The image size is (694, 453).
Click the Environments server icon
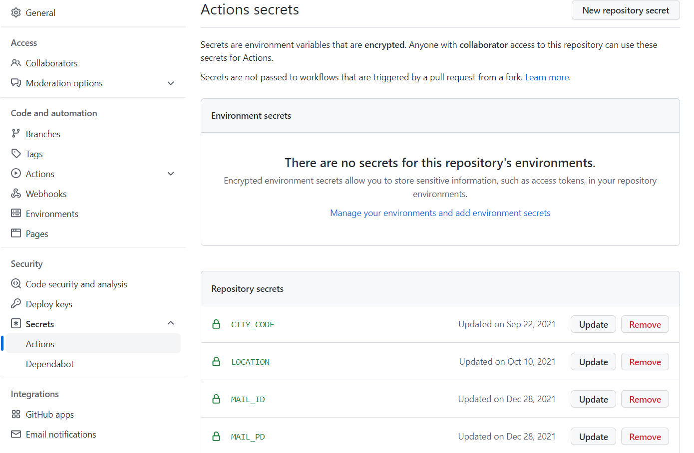coord(16,214)
